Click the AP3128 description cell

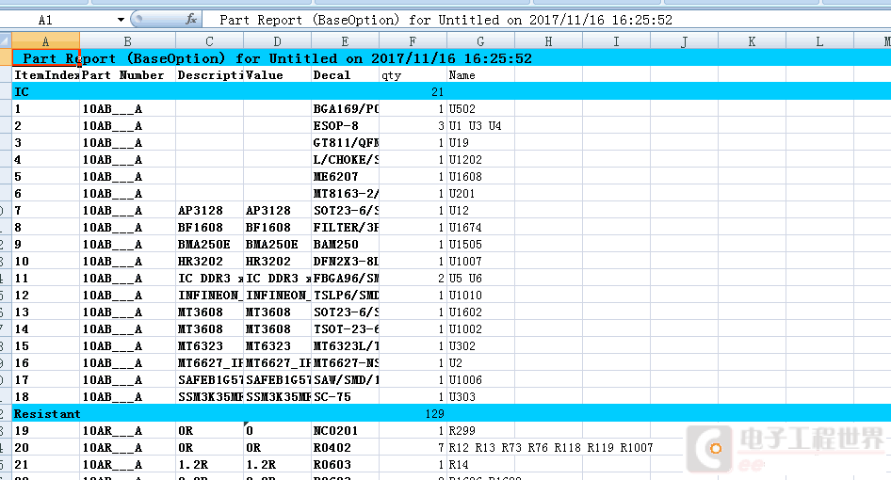pos(210,210)
